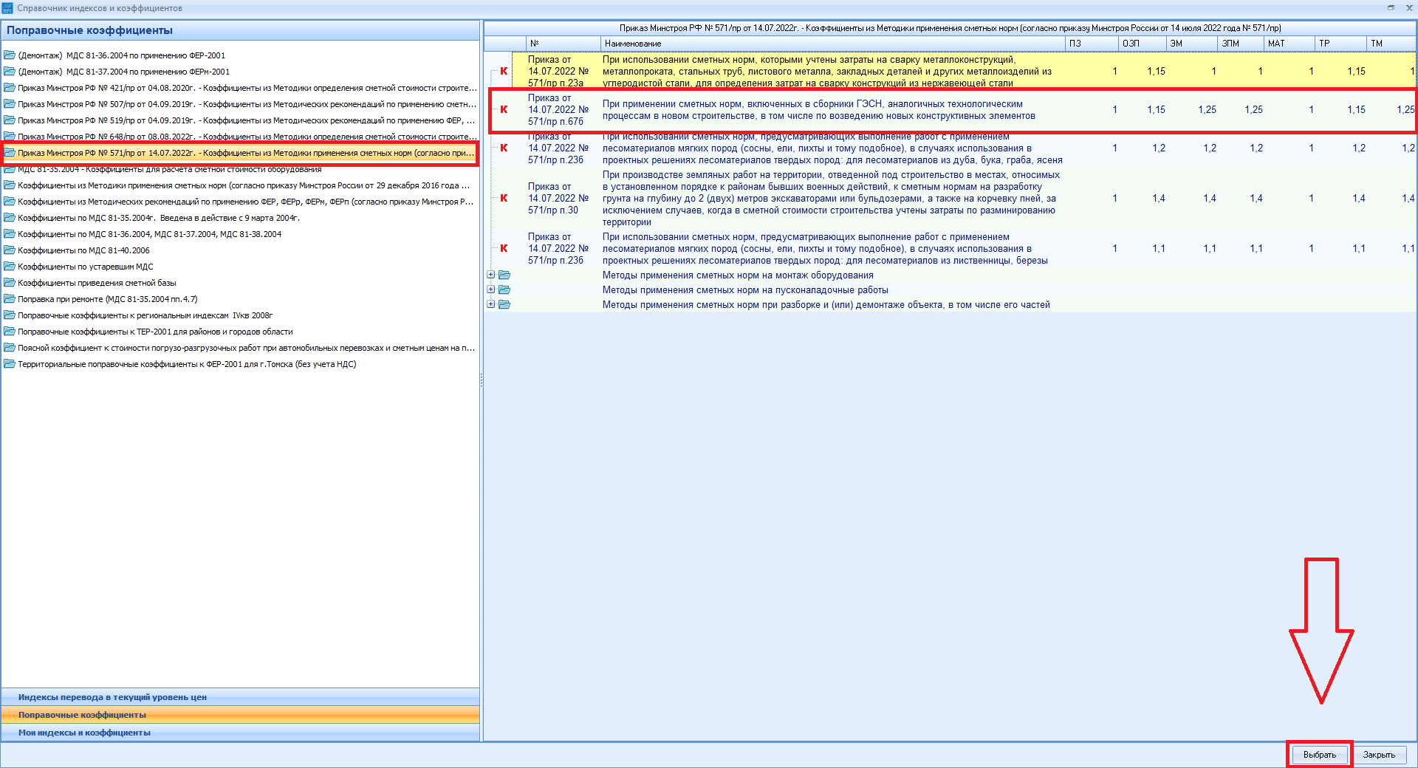Click folder icon of Приказ № 421/пр row
Image resolution: width=1418 pixels, height=768 pixels.
[10, 88]
